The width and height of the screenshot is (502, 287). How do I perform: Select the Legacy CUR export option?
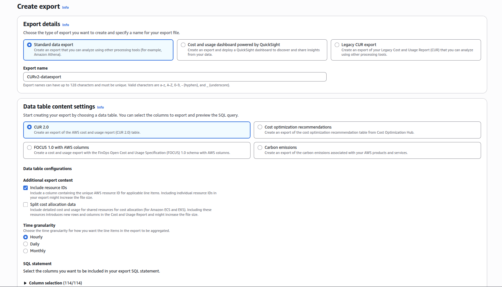point(337,45)
